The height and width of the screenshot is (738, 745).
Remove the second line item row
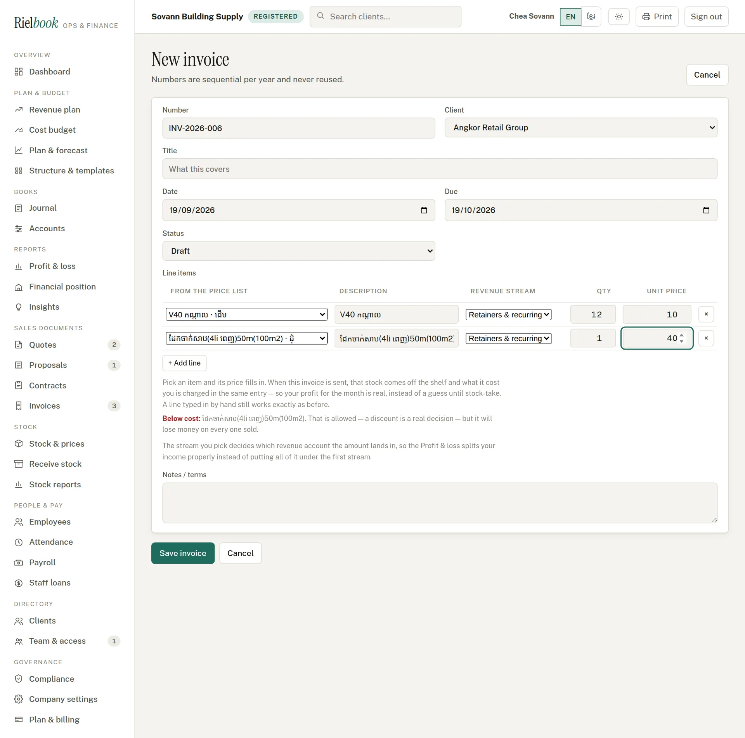point(706,338)
